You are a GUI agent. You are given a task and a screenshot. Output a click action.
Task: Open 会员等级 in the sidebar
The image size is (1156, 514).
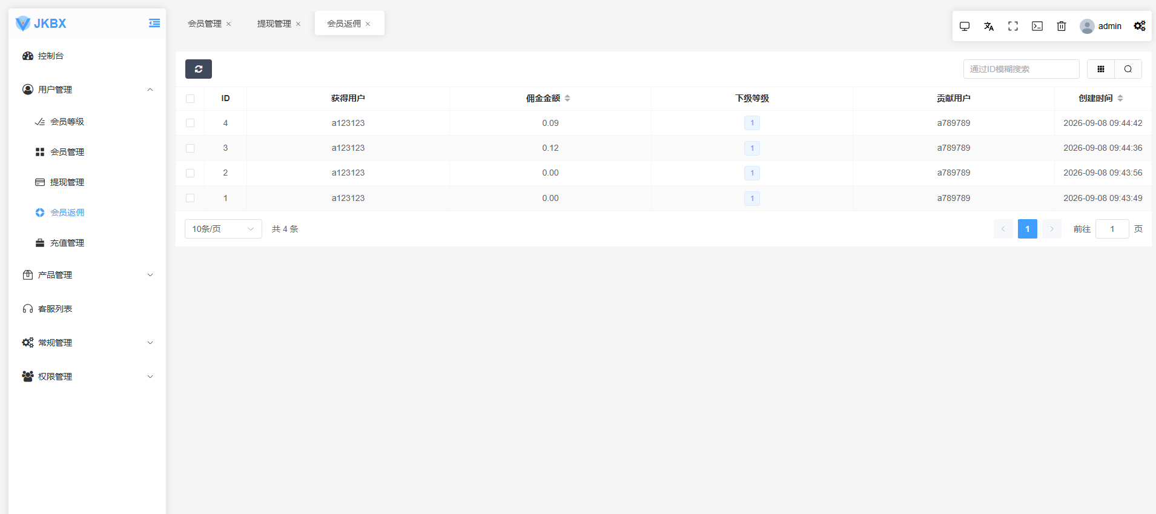pos(87,122)
